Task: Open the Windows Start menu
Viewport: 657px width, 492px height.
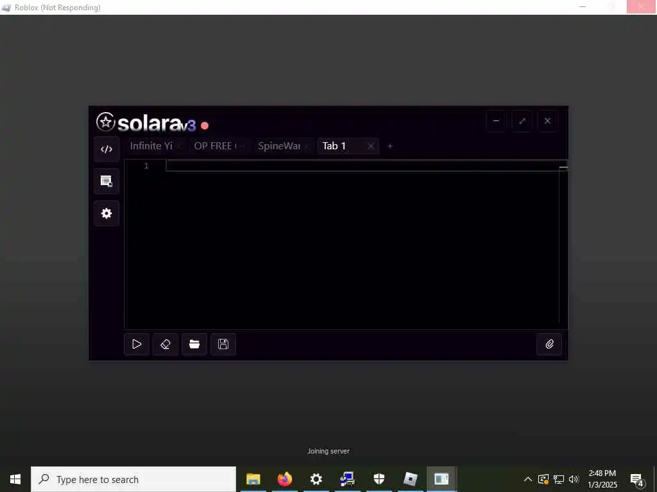Action: 15,479
